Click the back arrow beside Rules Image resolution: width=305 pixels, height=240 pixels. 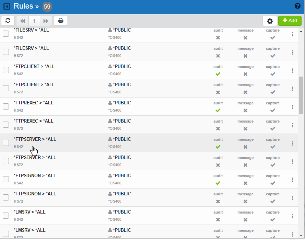pyautogui.click(x=7, y=7)
